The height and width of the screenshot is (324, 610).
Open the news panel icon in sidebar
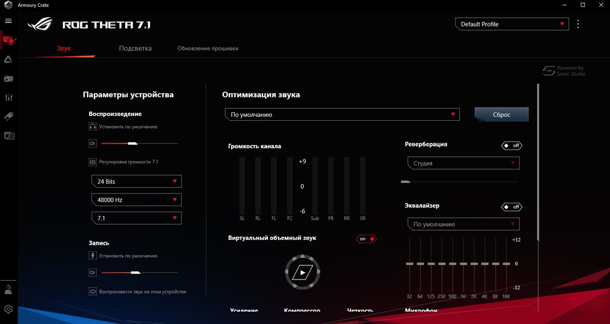9,135
